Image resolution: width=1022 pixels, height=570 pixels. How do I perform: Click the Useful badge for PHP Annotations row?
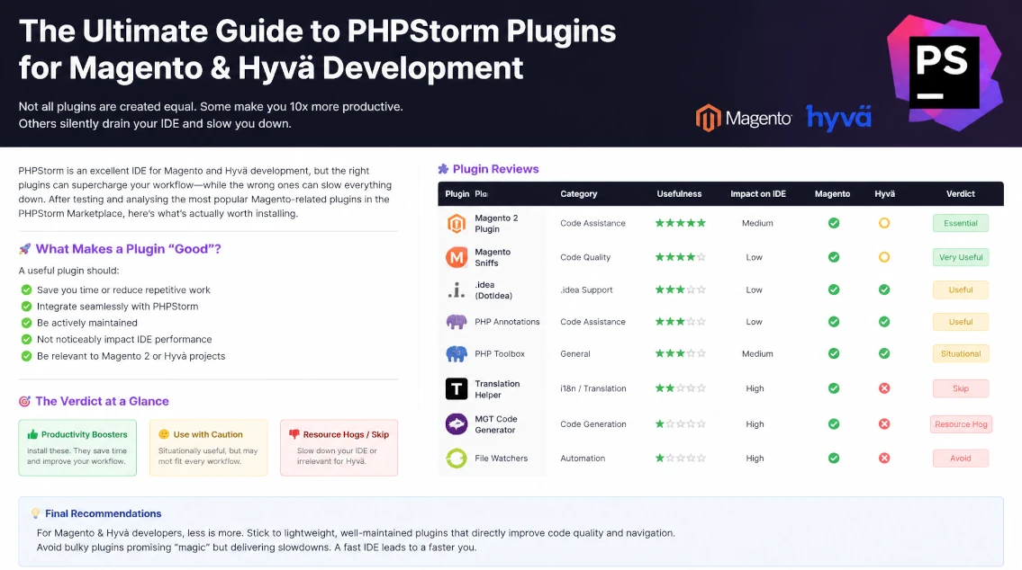coord(961,322)
